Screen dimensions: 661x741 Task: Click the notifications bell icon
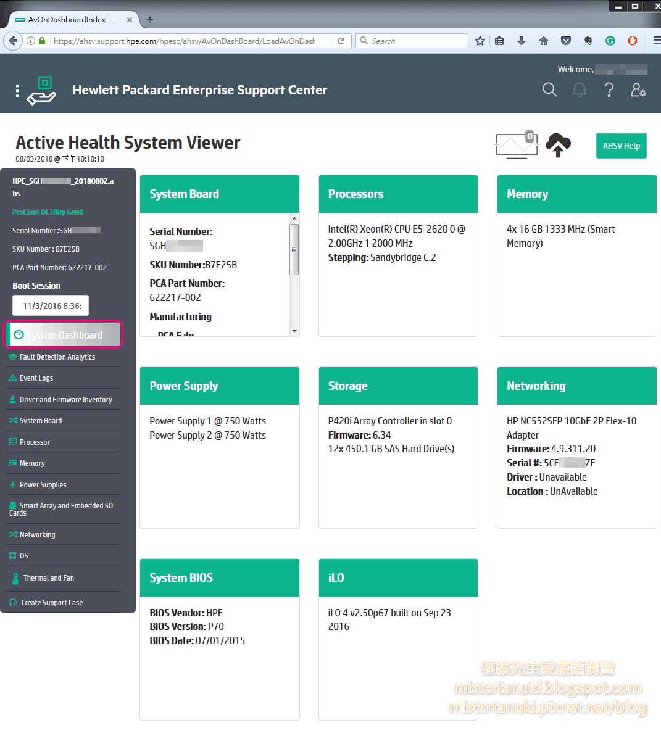[x=579, y=89]
